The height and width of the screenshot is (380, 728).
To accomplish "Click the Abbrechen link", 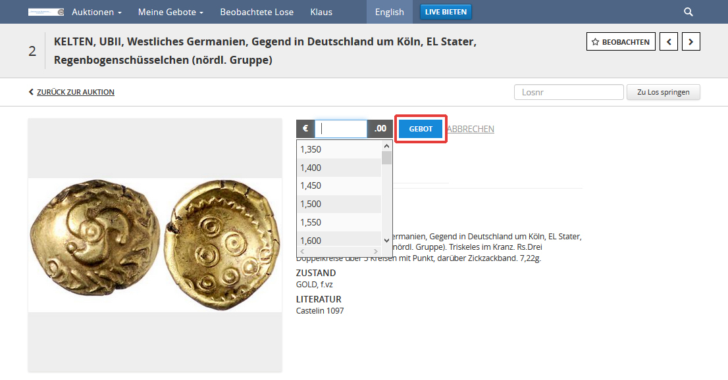I will pos(471,129).
